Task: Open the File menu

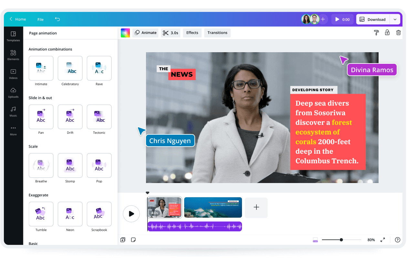Action: click(x=40, y=19)
